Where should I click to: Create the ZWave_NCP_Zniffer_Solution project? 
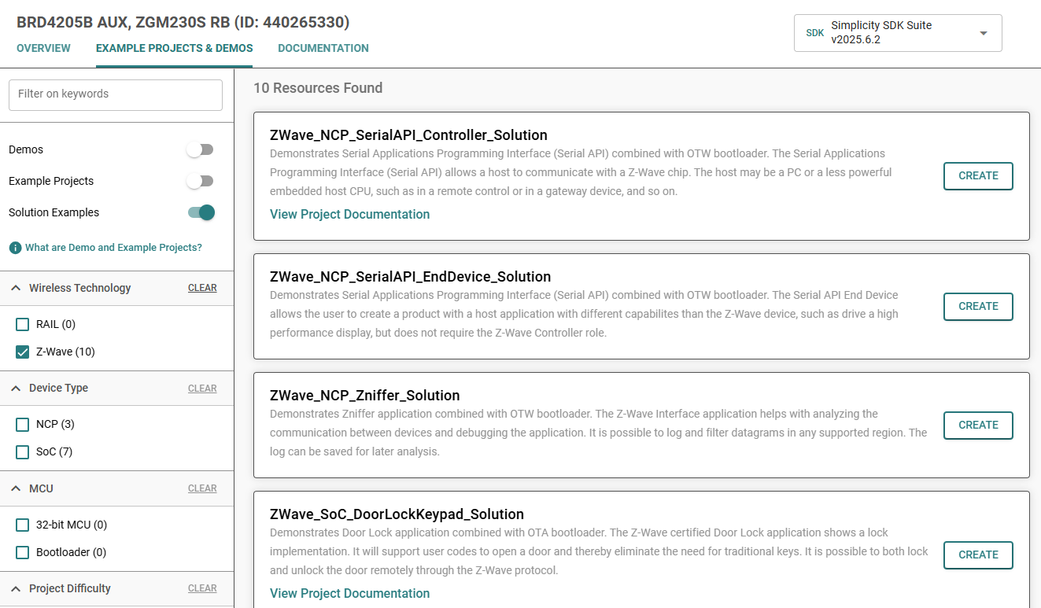[978, 425]
